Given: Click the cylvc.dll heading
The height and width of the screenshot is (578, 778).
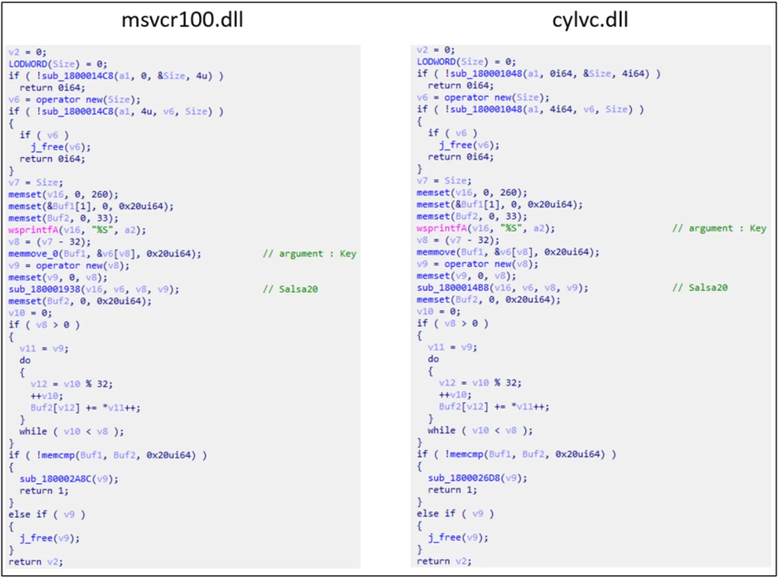Looking at the screenshot, I should point(590,20).
